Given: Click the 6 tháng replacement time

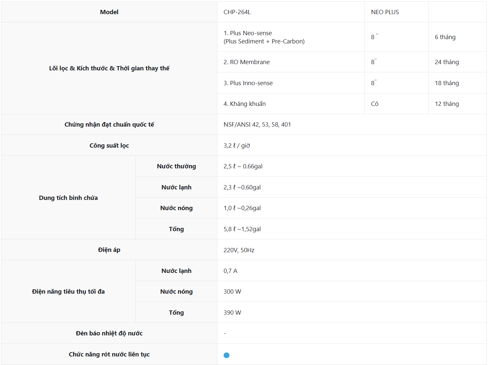Looking at the screenshot, I should (445, 37).
